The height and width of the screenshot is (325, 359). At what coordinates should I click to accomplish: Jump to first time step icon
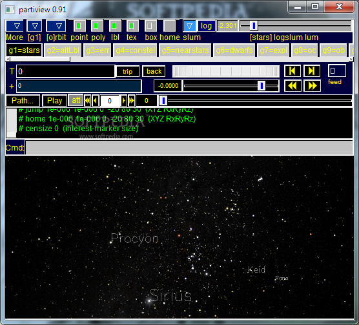[292, 71]
